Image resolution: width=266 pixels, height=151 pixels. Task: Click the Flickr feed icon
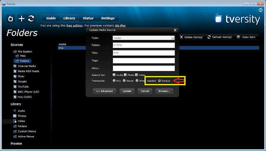click(x=15, y=76)
